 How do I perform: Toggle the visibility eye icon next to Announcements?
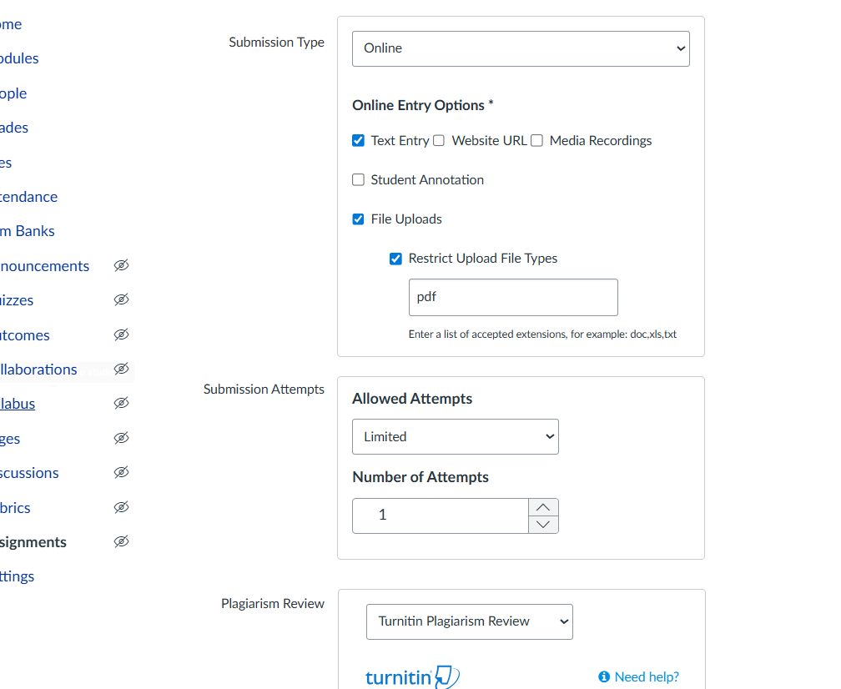pyautogui.click(x=121, y=265)
